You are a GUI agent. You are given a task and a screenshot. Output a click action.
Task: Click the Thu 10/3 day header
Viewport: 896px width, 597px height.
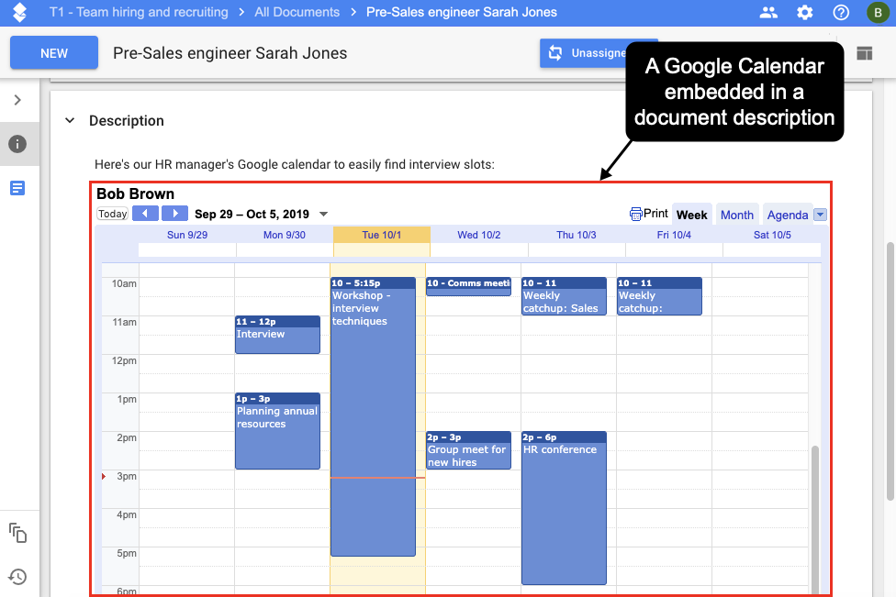[x=577, y=235]
